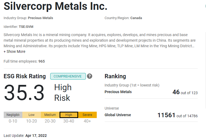Screen dimensions: 206x139
Task: Click the 35.3 ESG risk score
Action: click(x=24, y=93)
